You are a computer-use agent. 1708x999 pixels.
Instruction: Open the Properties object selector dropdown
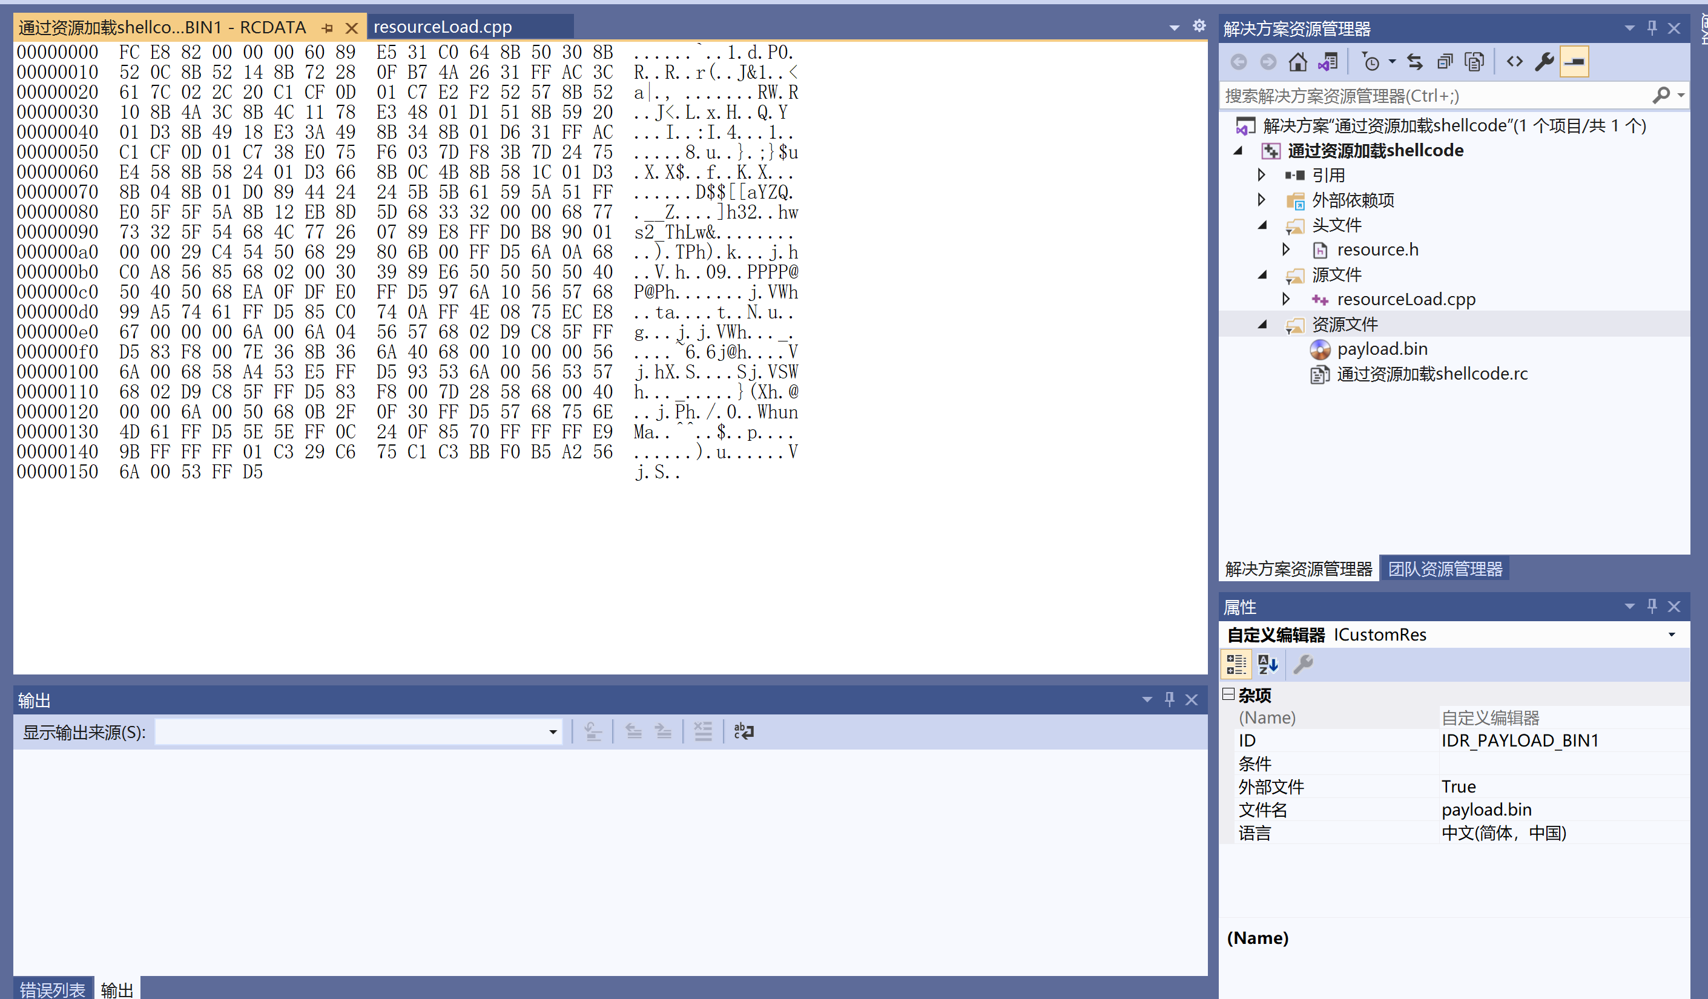coord(1672,635)
